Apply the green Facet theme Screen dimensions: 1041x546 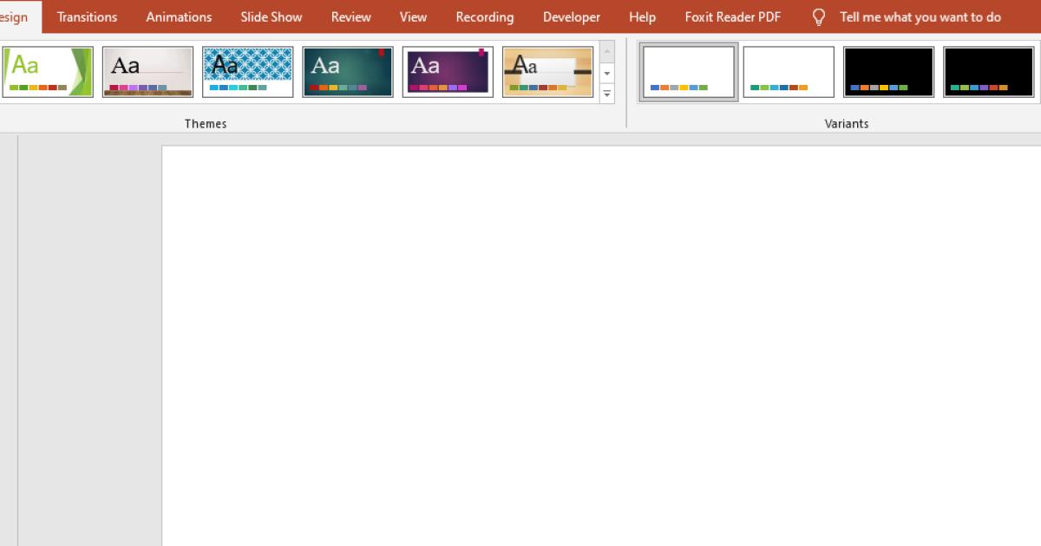pos(48,70)
